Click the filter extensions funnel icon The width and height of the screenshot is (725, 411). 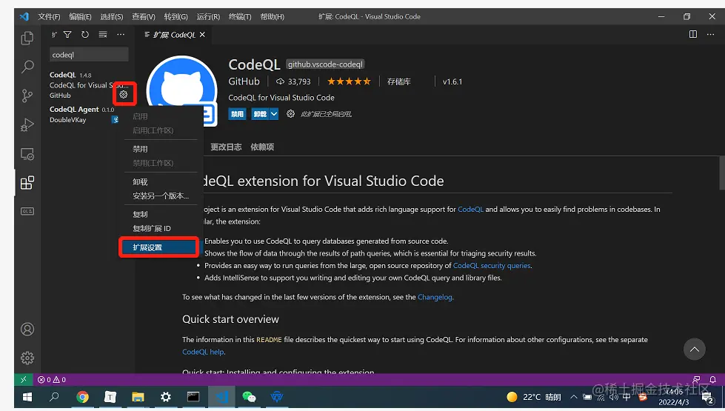point(67,35)
